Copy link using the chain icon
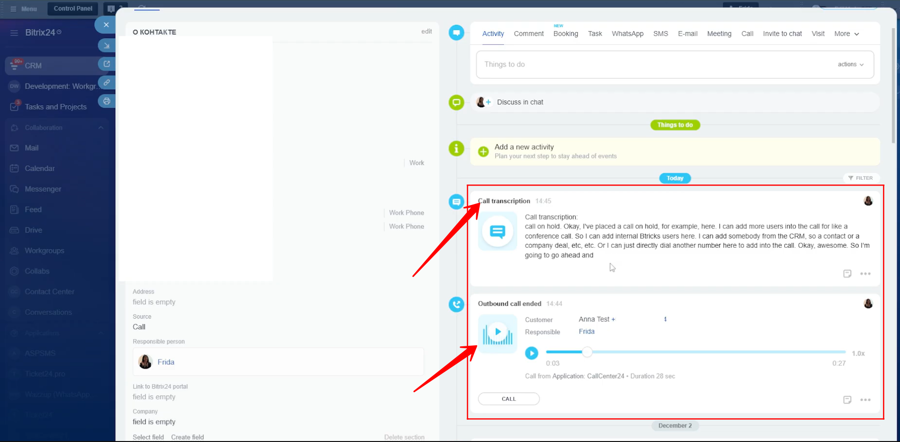The image size is (900, 442). (107, 83)
